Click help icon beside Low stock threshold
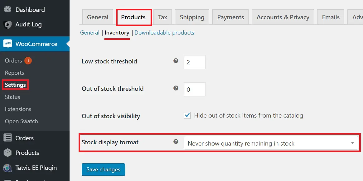363x181 pixels. [176, 61]
